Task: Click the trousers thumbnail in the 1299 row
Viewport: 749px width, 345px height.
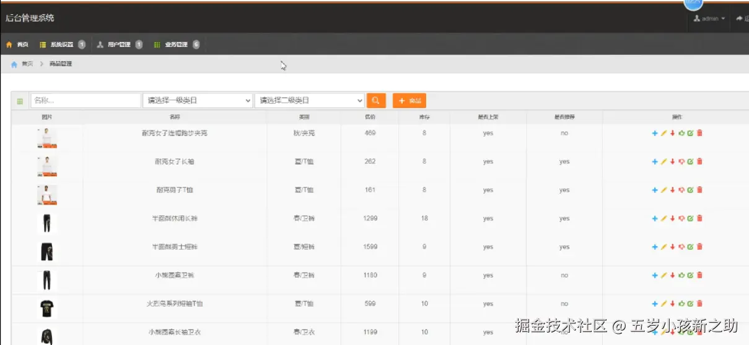Action: 47,223
